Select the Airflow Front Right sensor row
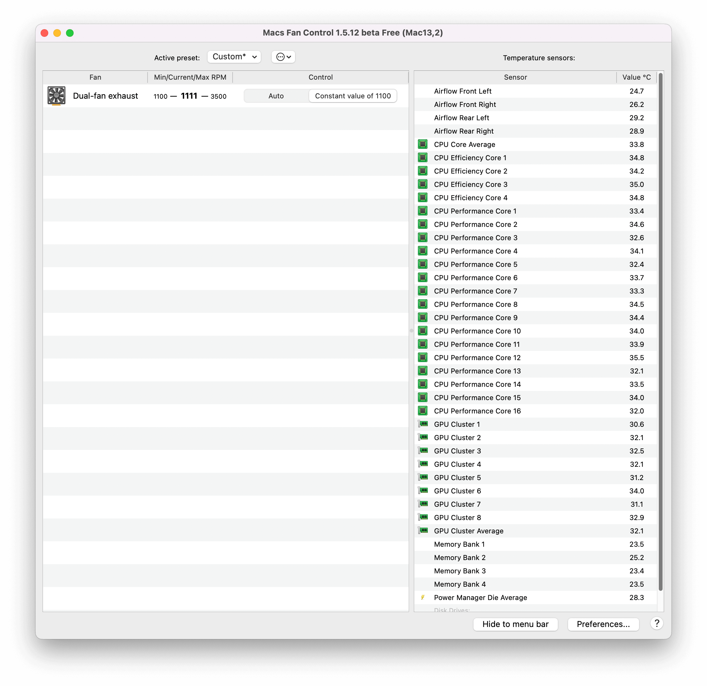 pyautogui.click(x=535, y=105)
